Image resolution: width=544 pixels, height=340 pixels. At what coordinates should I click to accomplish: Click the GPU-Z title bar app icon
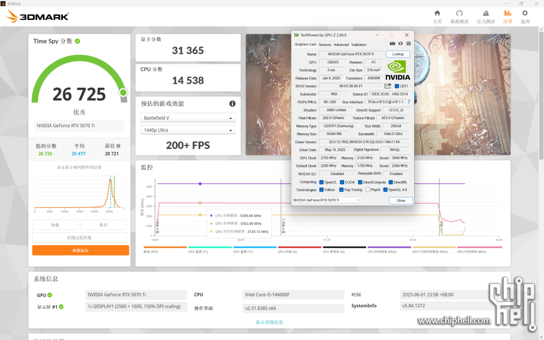tap(296, 35)
